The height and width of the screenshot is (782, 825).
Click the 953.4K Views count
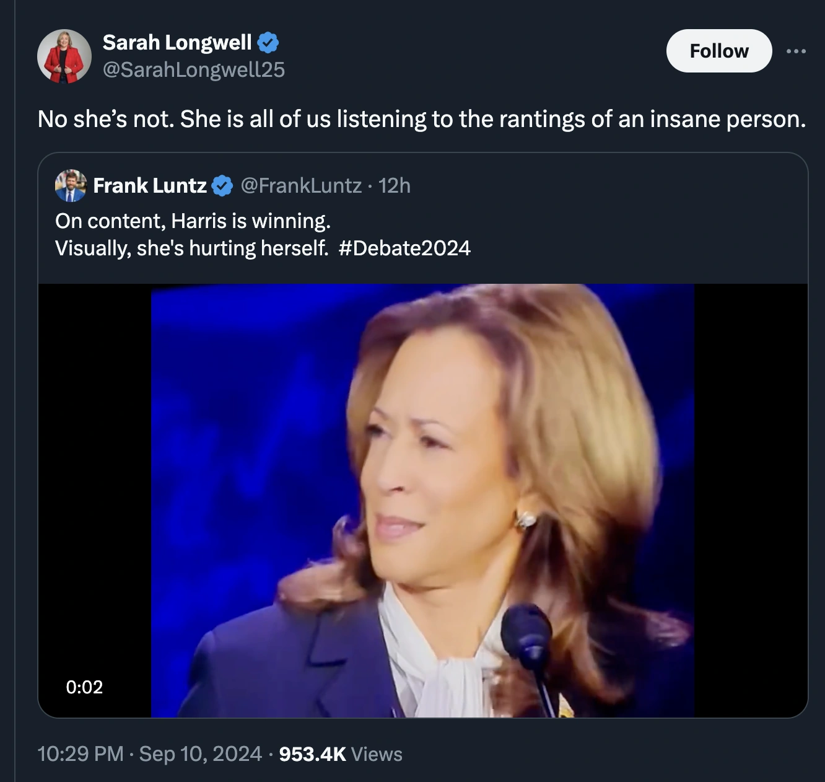point(341,754)
